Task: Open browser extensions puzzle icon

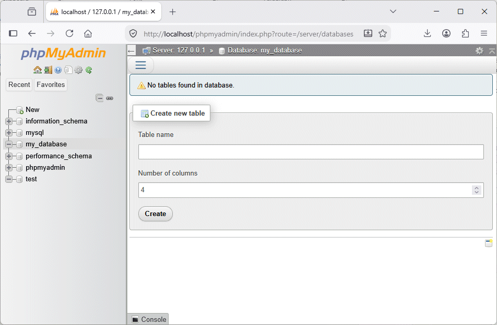Action: point(465,33)
